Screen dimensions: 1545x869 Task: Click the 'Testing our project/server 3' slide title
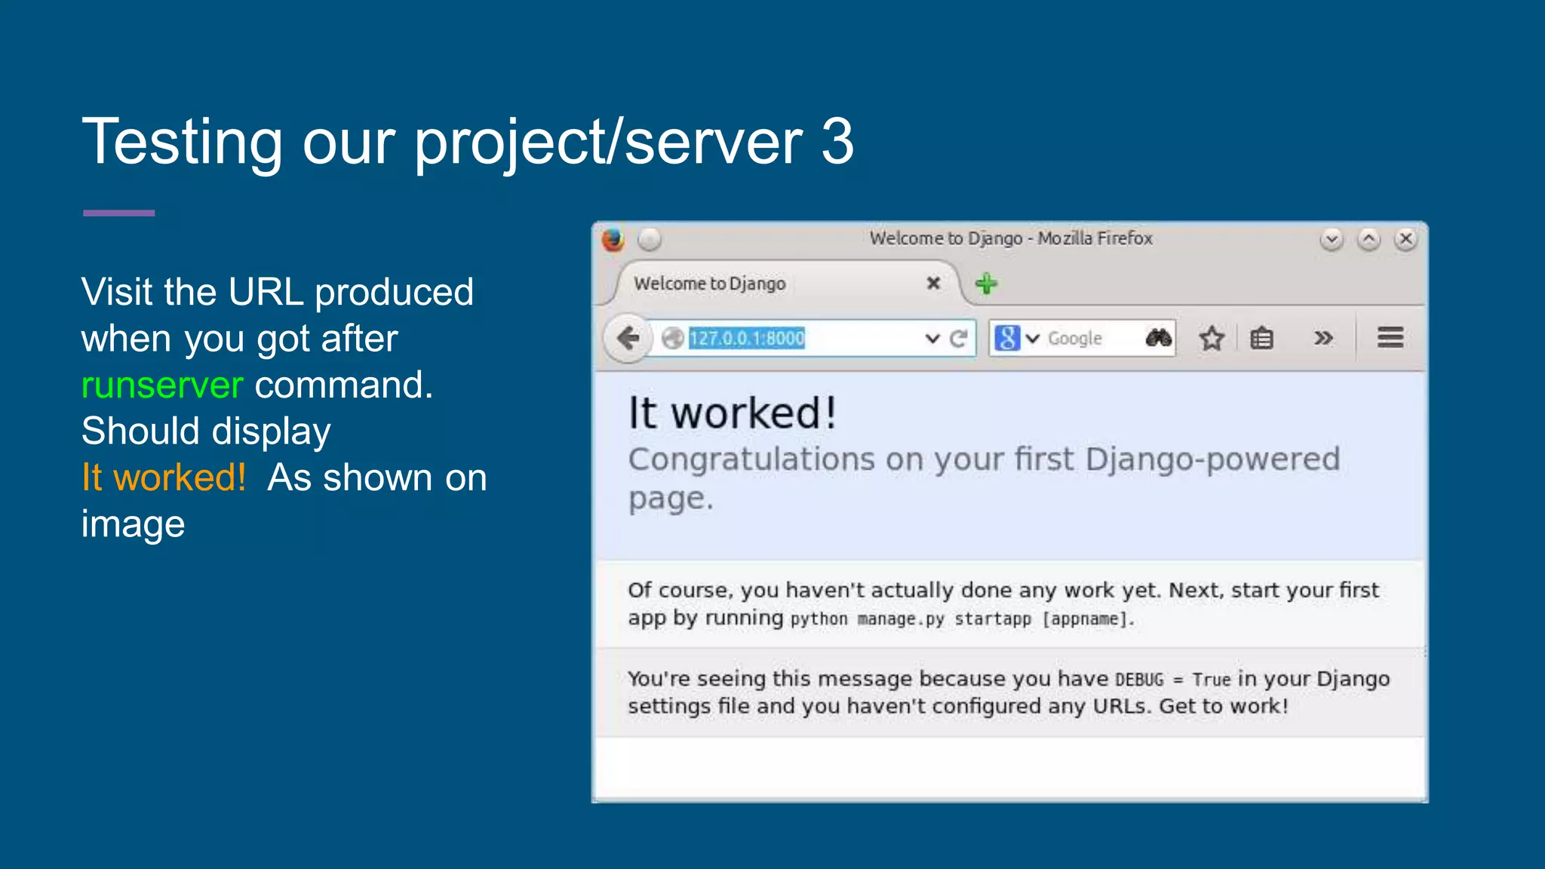(468, 143)
